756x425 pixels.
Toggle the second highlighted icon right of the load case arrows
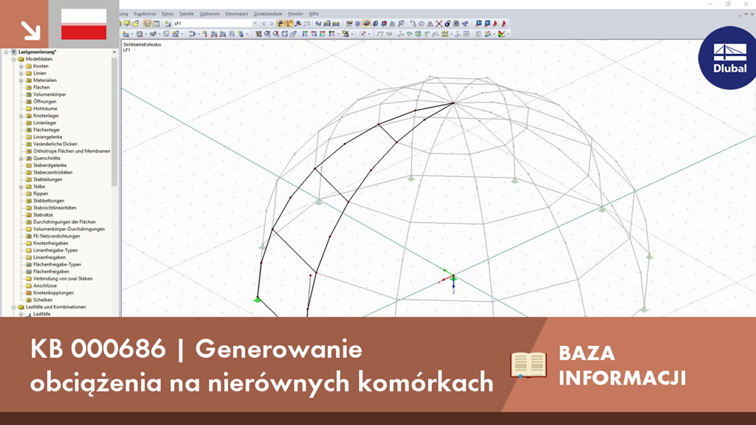(x=289, y=24)
